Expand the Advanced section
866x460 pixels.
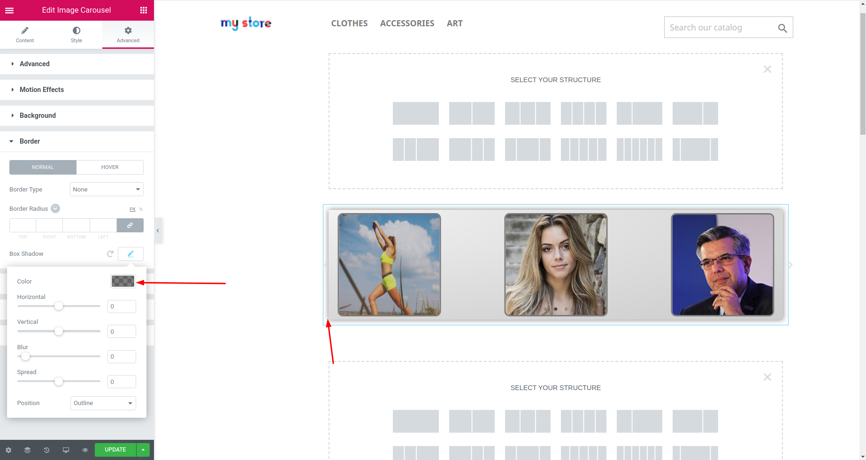pos(77,64)
